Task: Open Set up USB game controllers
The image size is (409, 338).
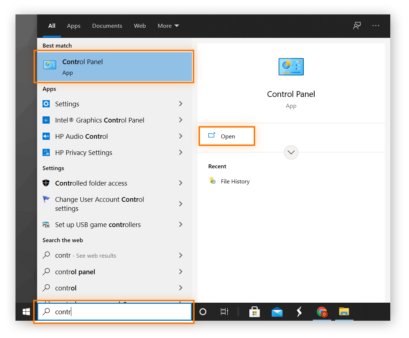Action: (98, 224)
